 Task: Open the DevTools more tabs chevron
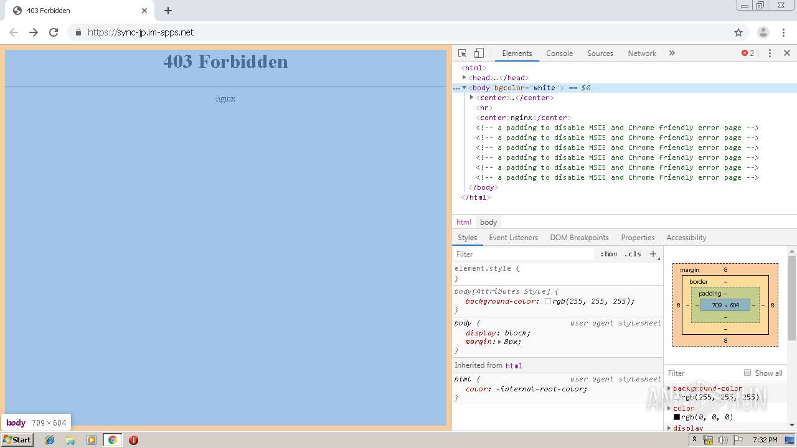(x=672, y=54)
